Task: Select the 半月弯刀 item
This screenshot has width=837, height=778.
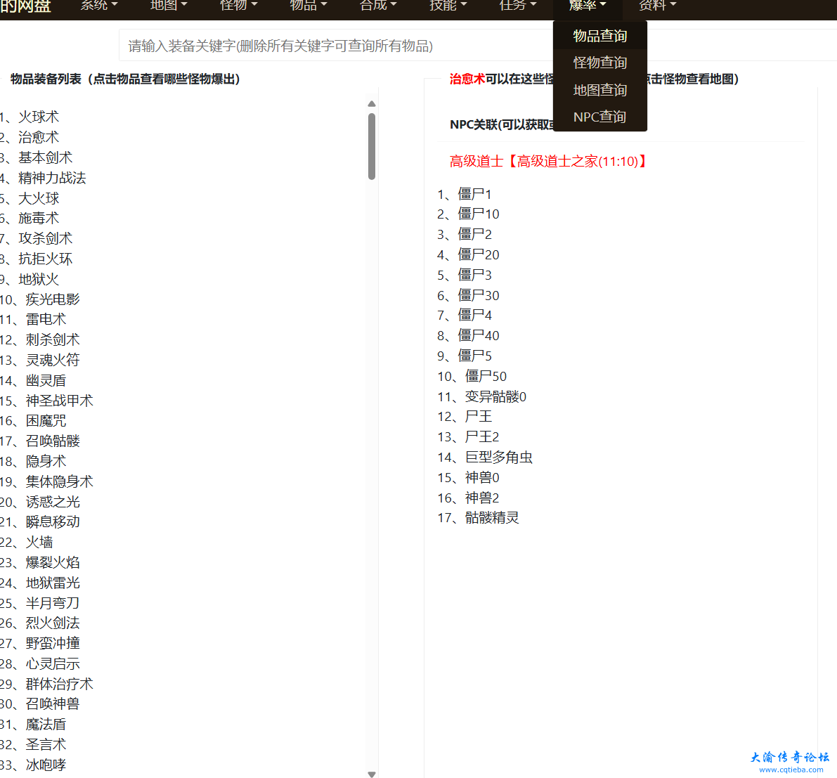Action: coord(53,603)
